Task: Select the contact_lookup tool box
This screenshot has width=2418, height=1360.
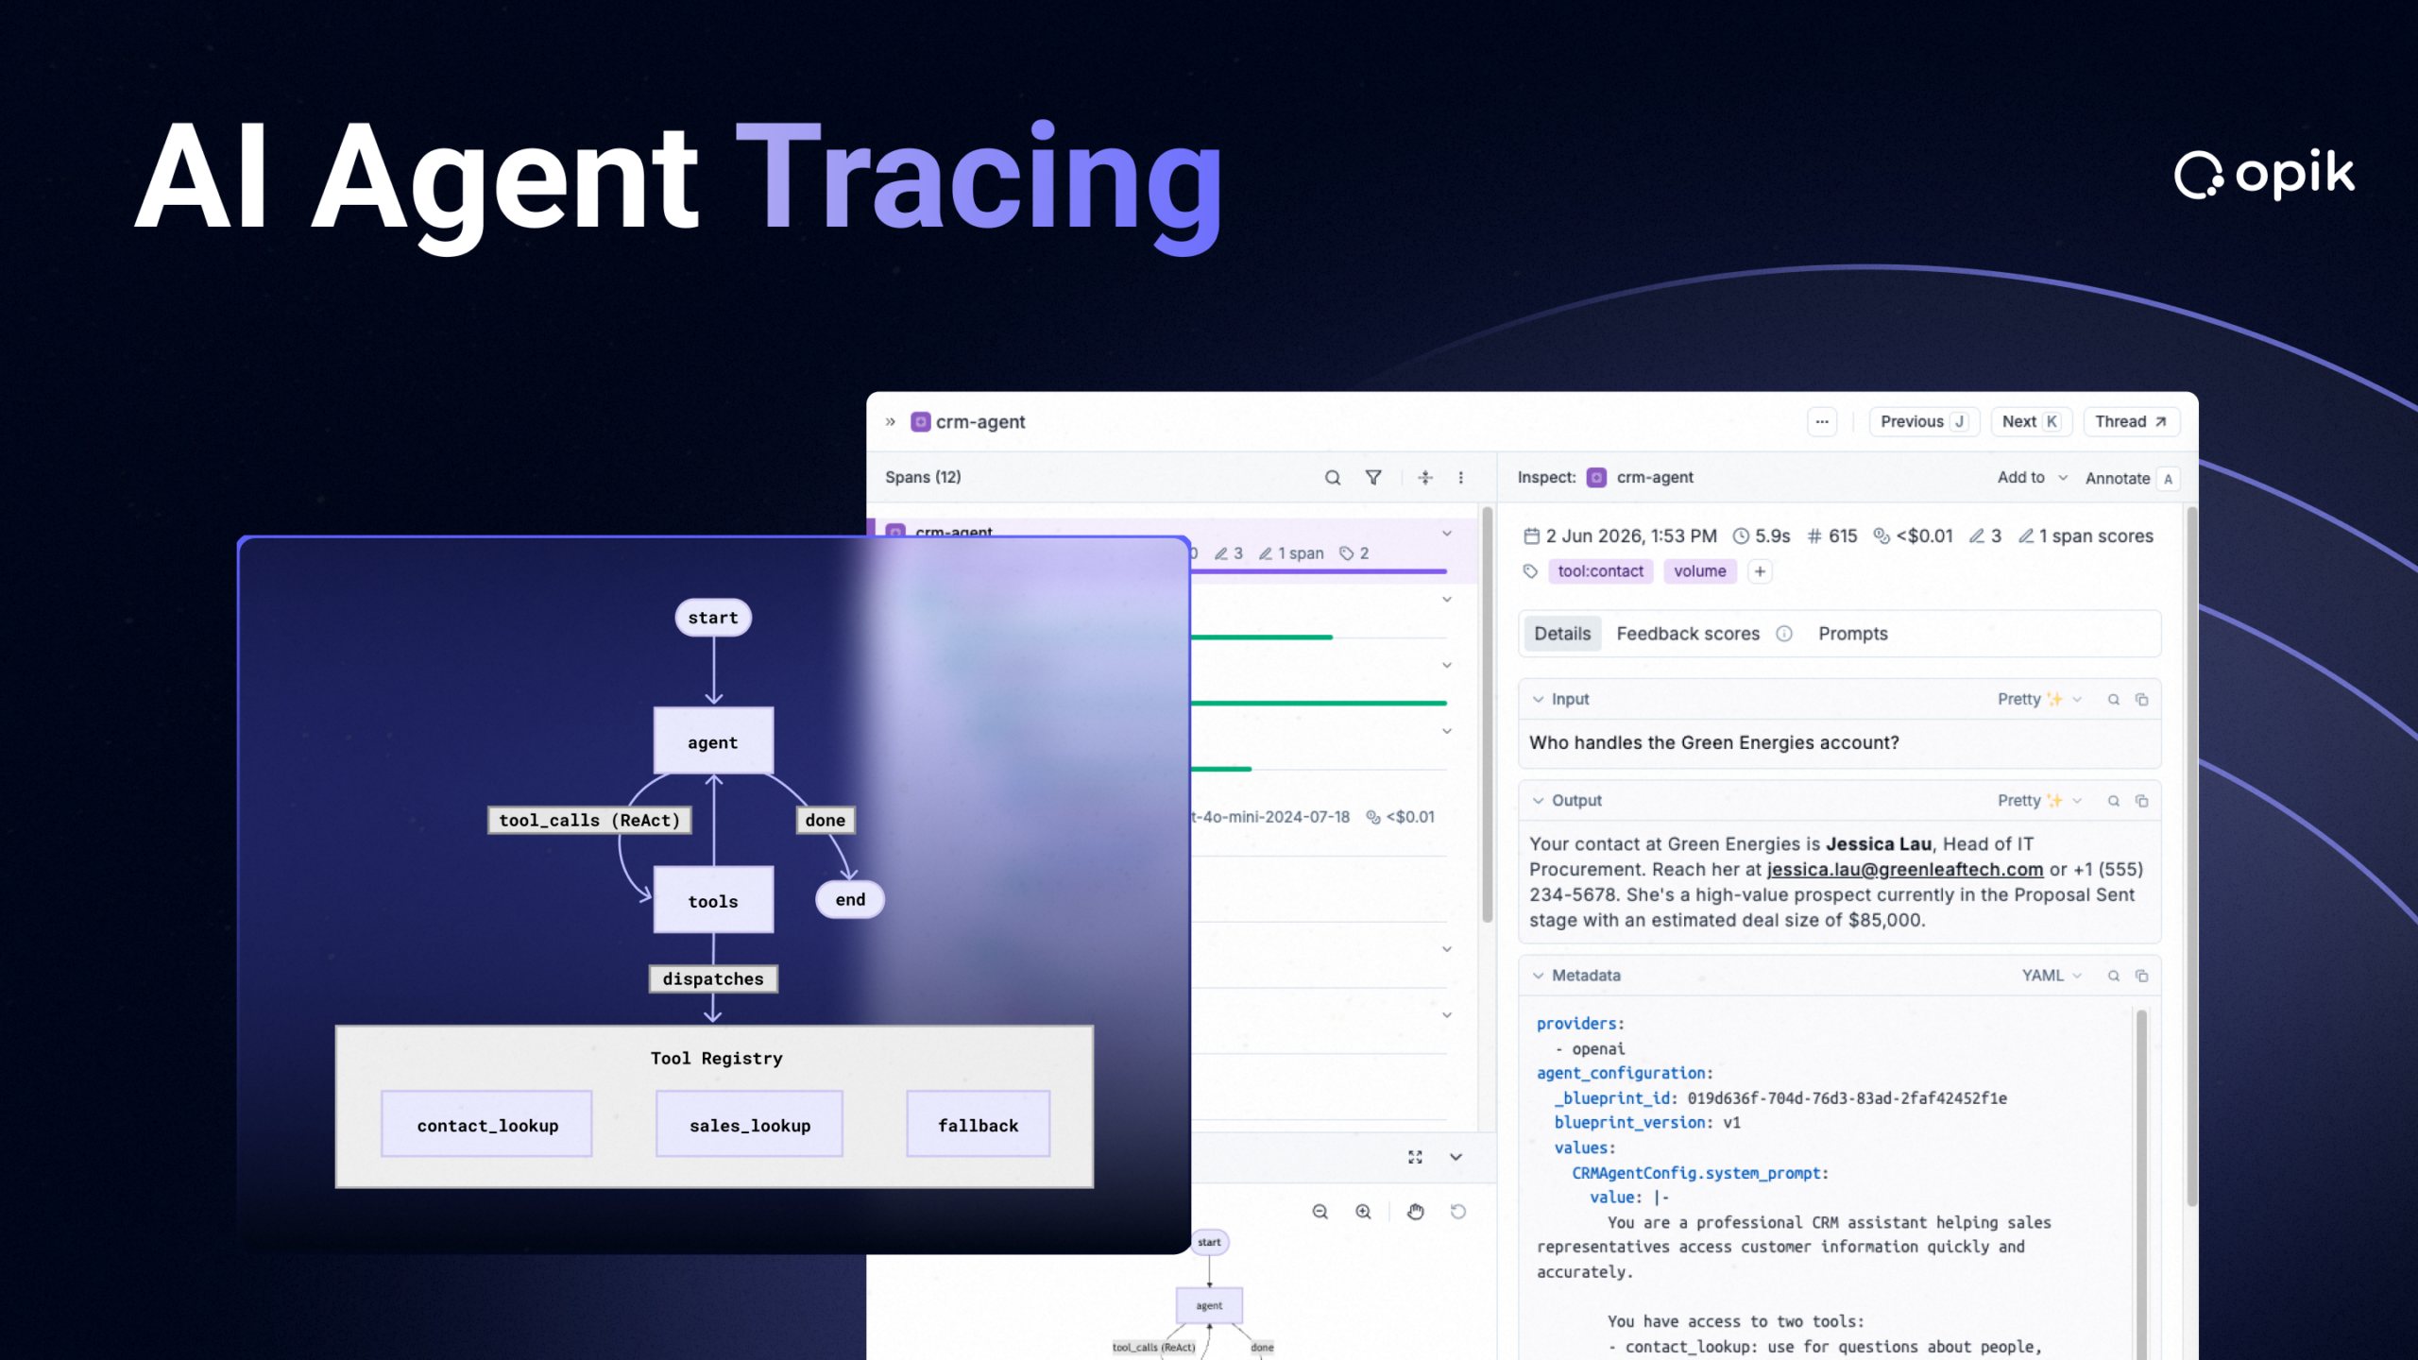Action: click(486, 1124)
